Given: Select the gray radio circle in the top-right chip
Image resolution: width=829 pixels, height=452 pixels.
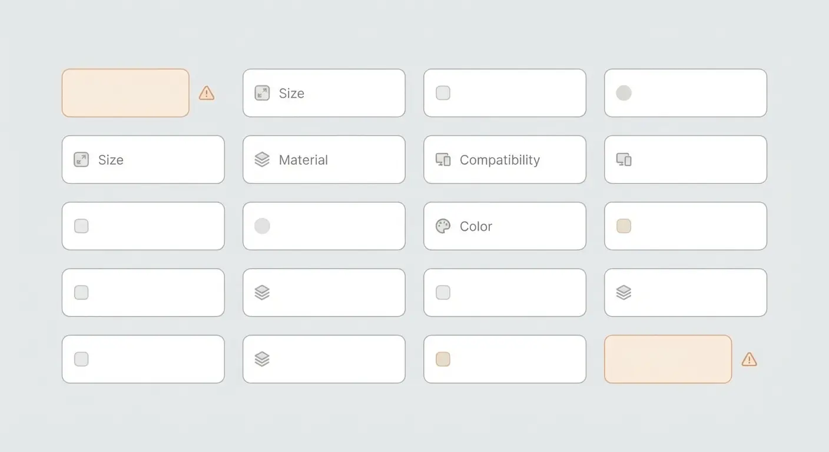Looking at the screenshot, I should (x=624, y=93).
